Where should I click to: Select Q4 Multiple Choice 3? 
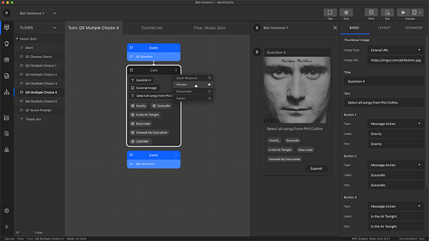tap(39, 83)
